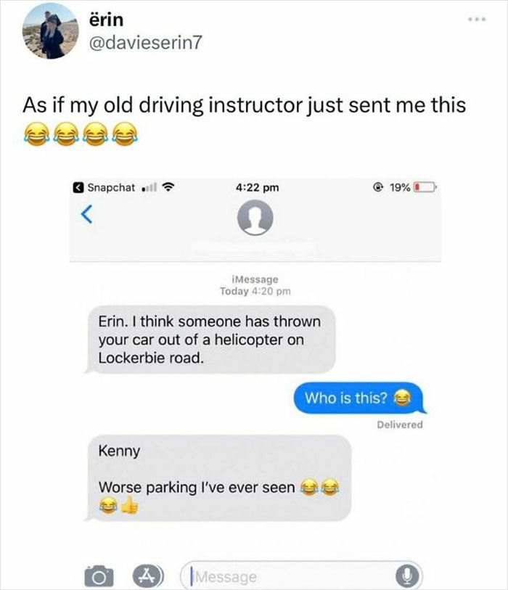Image resolution: width=508 pixels, height=590 pixels.
Task: Select the Lockerbie road message bubble
Action: 210,340
